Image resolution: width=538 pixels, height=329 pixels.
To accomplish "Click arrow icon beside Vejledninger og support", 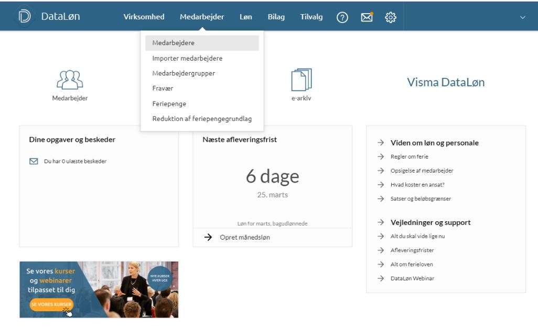I will (x=381, y=222).
